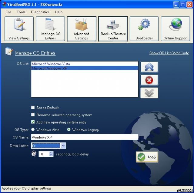Check Rename selected operating system
Screen dimensions: 194x193
(x=33, y=115)
